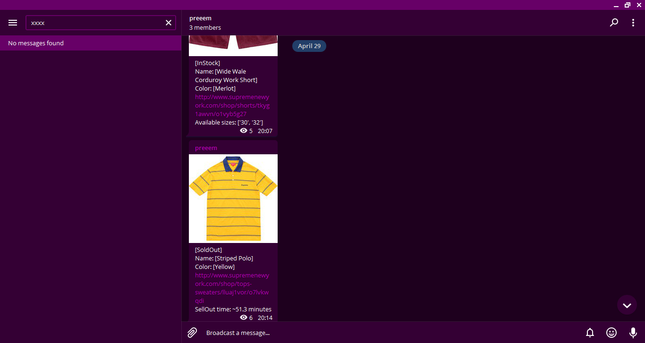Click the April 29 date badge
This screenshot has height=343, width=645.
coord(309,46)
